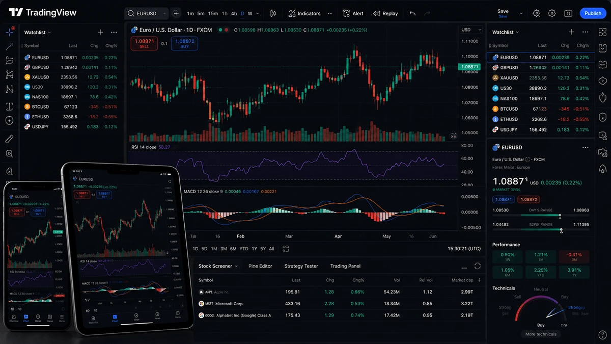Open the go to date calendar icon
Image resolution: width=611 pixels, height=344 pixels.
286,249
